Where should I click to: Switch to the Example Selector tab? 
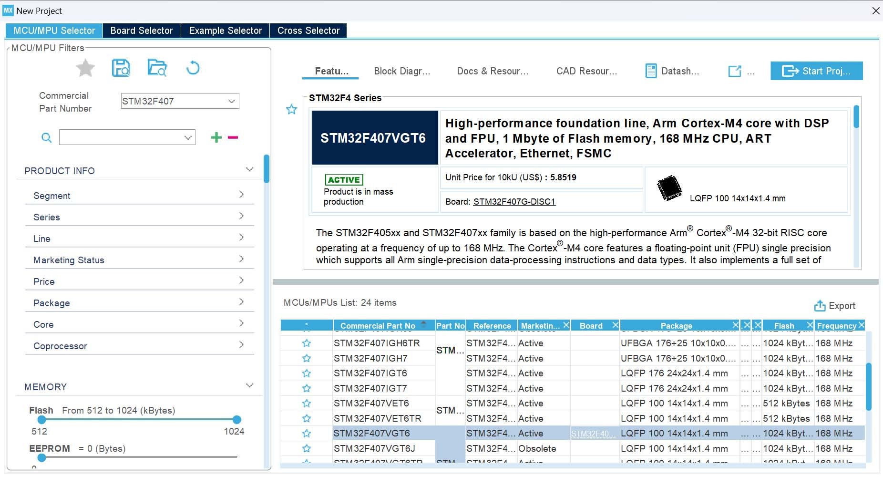(x=226, y=31)
